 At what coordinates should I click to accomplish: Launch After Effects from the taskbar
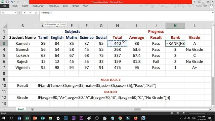[x=74, y=118]
